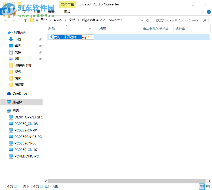
Task: Open PC0359-CN-01 network computer
Action: (x=26, y=130)
